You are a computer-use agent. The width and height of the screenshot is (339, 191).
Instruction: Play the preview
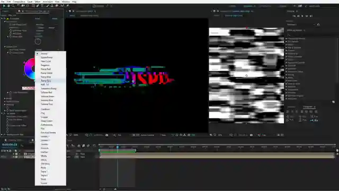click(x=302, y=16)
